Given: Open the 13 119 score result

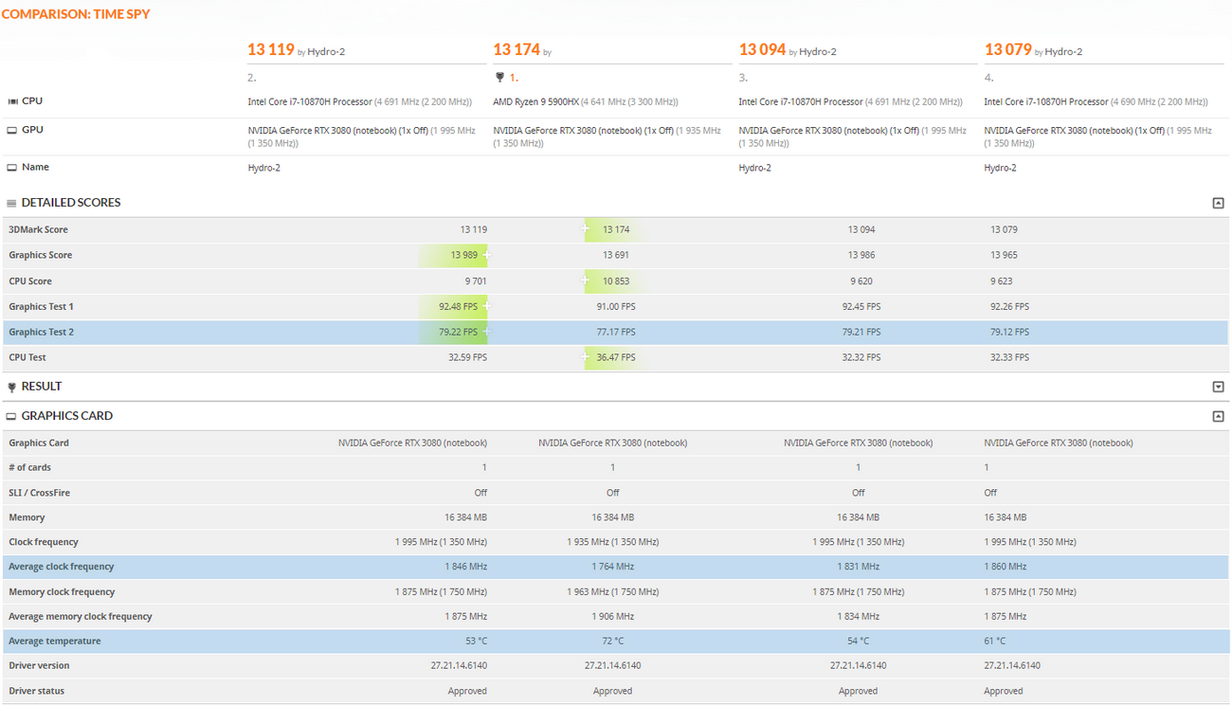Looking at the screenshot, I should click(271, 49).
